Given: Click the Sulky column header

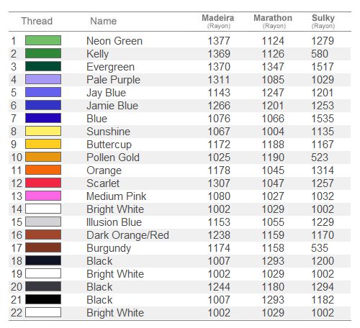Looking at the screenshot, I should (x=323, y=21).
